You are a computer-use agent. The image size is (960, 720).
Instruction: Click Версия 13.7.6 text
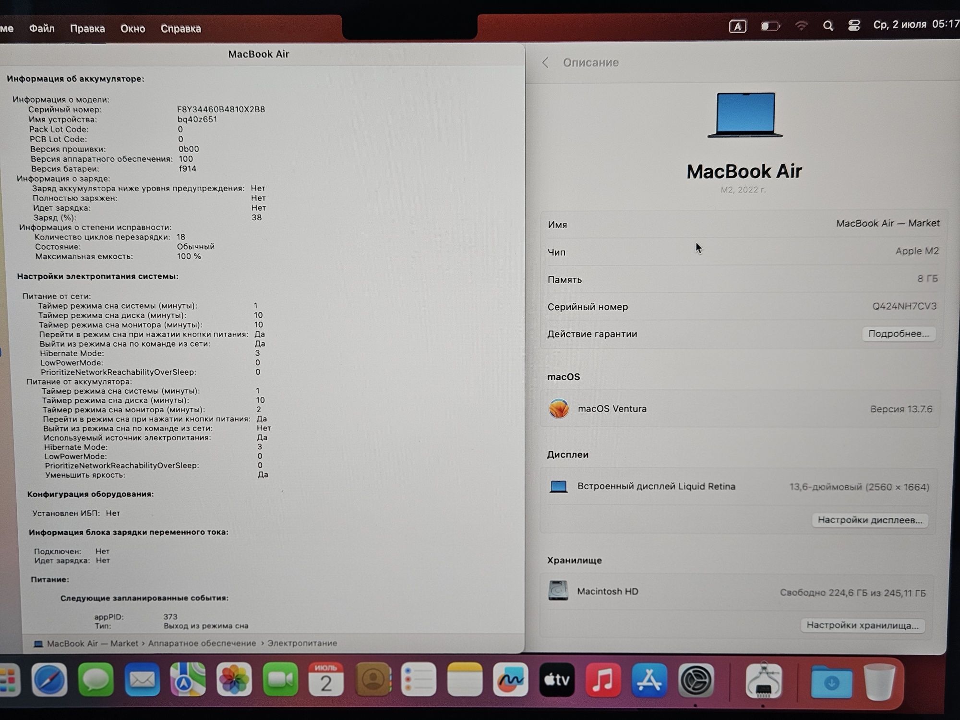pos(901,409)
